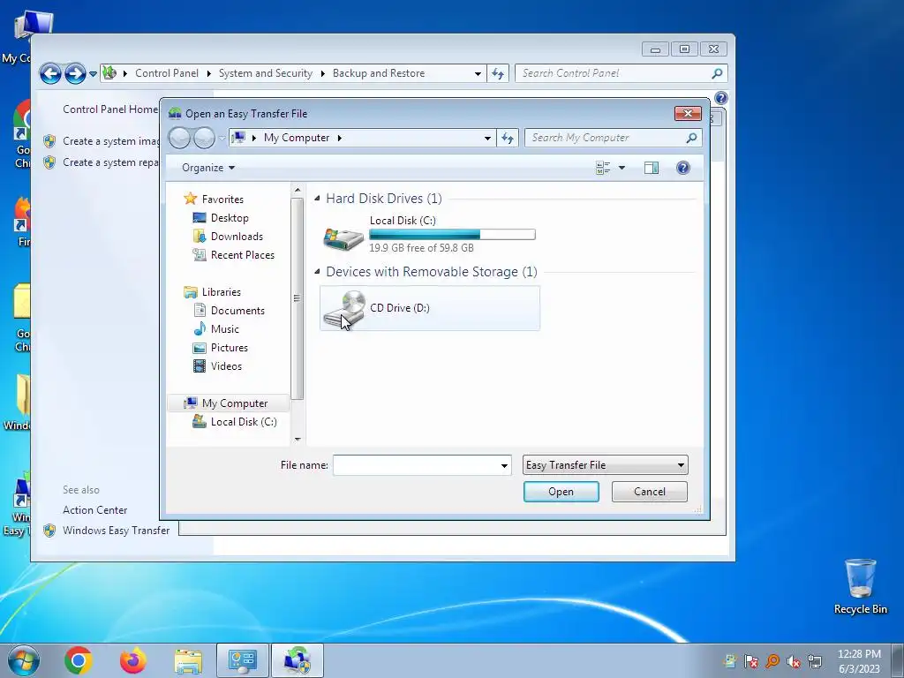Open the Videos library
This screenshot has width=904, height=678.
point(226,366)
